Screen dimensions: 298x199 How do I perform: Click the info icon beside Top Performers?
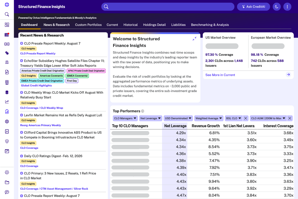pos(143,111)
